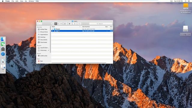
Task: Select the Red tag in sidebar
Action: click(40, 61)
